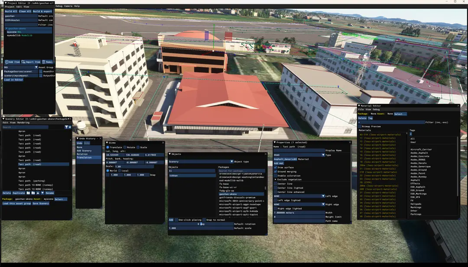Click the Scenery Editor search field
This screenshot has width=468, height=267.
(26, 127)
